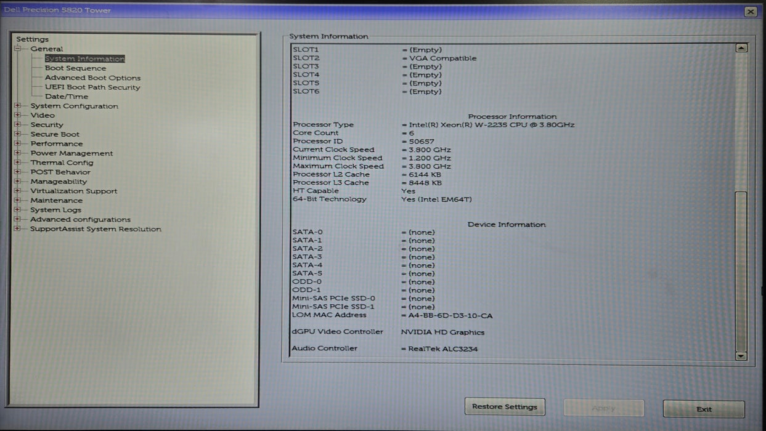Viewport: 766px width, 431px height.
Task: Click scrollbar down arrow
Action: point(741,356)
